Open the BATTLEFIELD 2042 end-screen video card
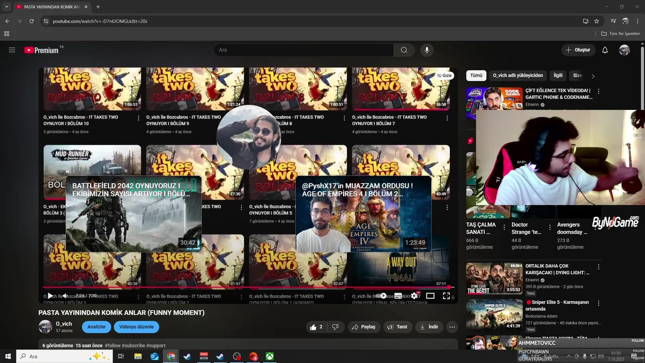This screenshot has height=363, width=645. (134, 214)
